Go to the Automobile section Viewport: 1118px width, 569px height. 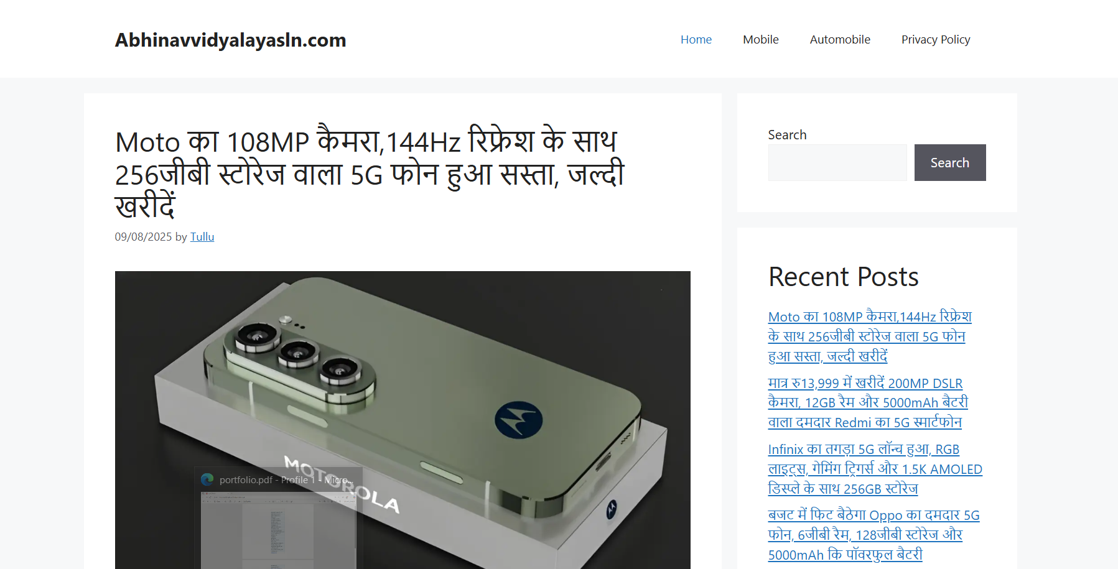pos(840,40)
